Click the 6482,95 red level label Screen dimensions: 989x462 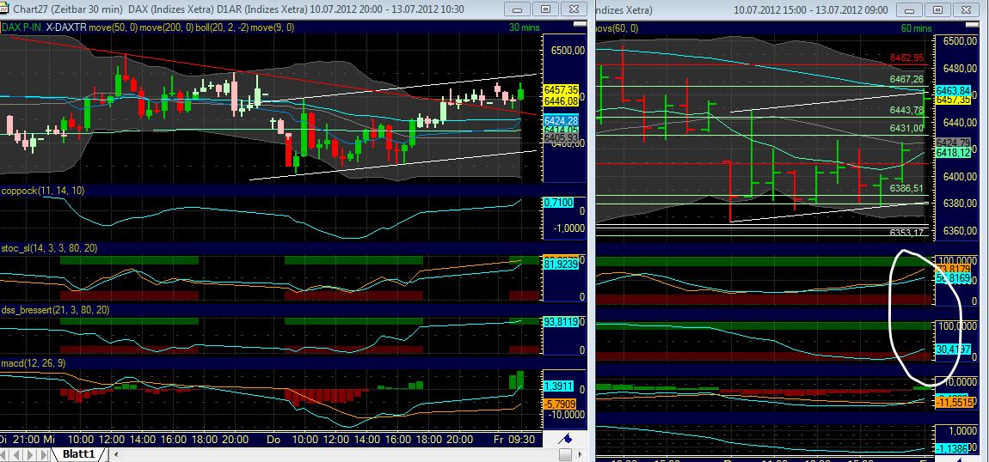(x=906, y=58)
